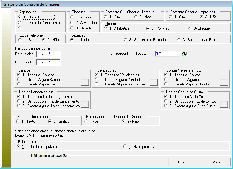Choose Um ou Alguns Bancos option
The image size is (233, 169).
(19, 79)
